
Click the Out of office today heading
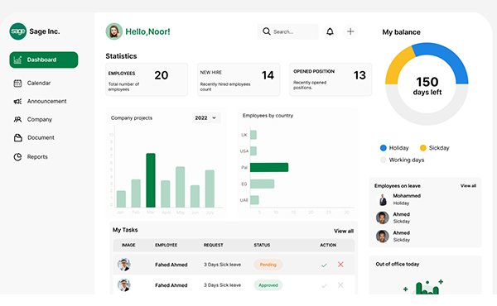397,264
